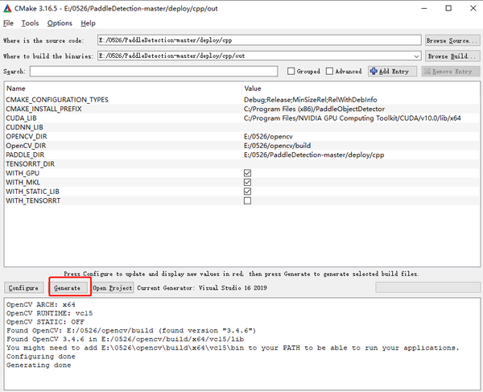The width and height of the screenshot is (483, 392).
Task: Focus the Search input field
Action: pyautogui.click(x=154, y=71)
